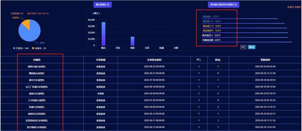Open 查看链接 for row updated 04:32:37
The height and width of the screenshot is (131, 302).
click(x=101, y=114)
